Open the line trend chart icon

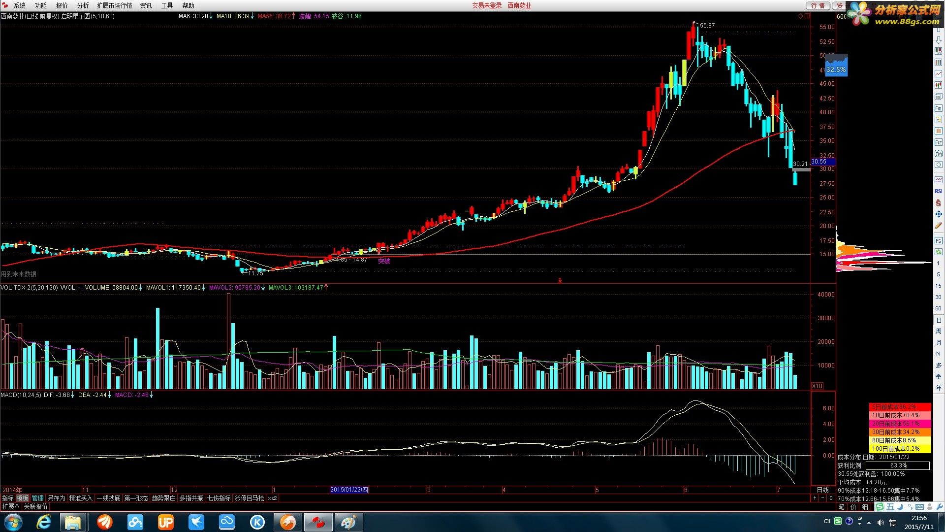(x=938, y=74)
